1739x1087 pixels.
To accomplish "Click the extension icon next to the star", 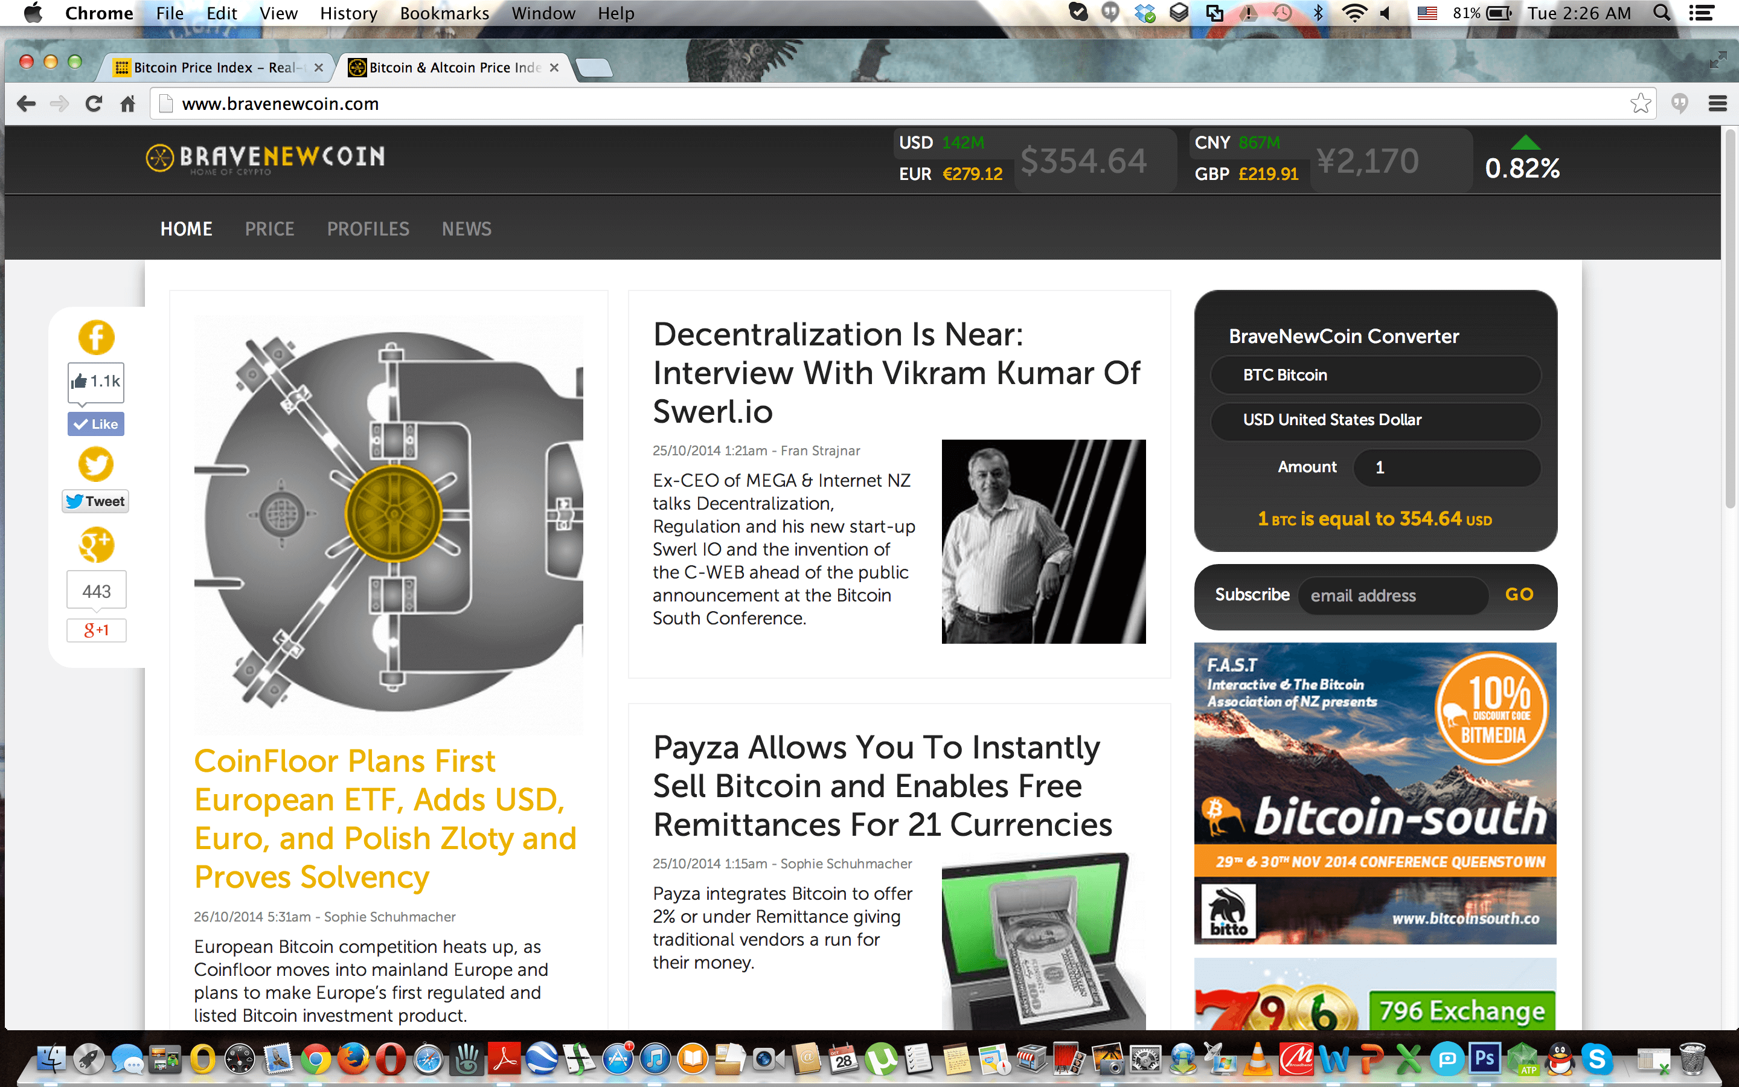I will pos(1679,103).
